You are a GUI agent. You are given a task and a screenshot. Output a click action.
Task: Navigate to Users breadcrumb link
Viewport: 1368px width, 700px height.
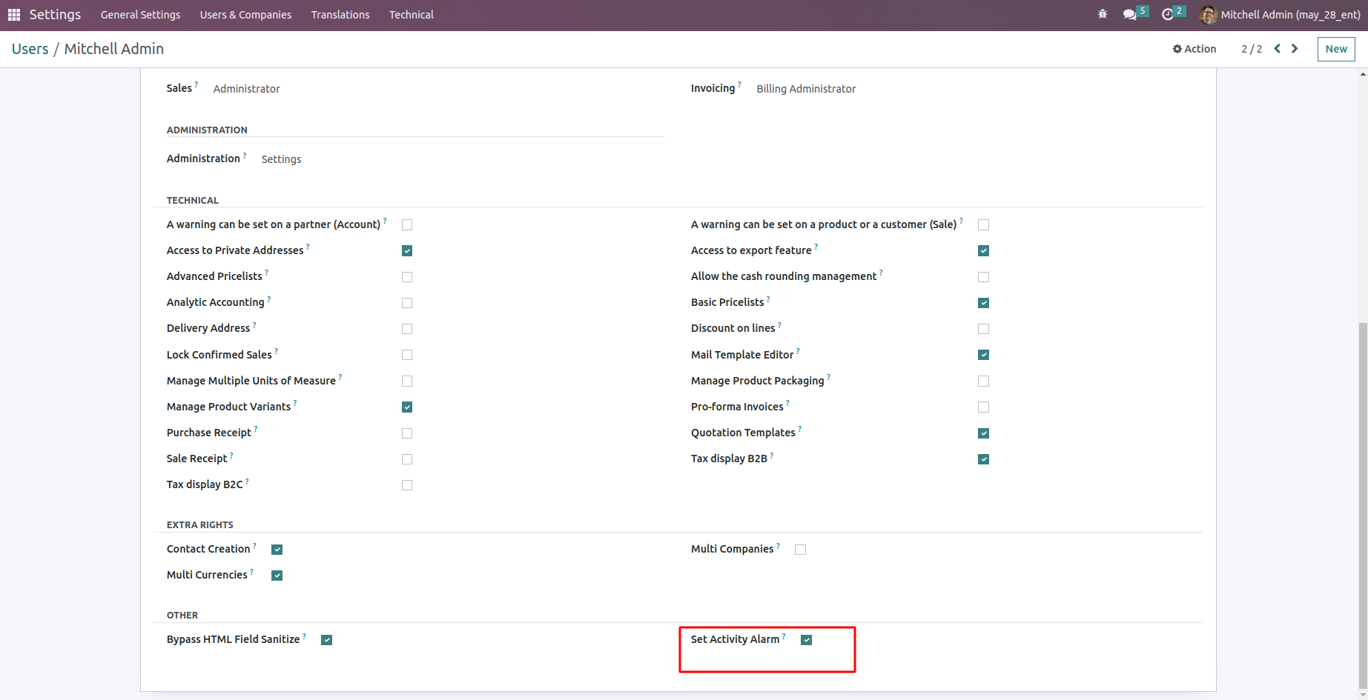30,49
